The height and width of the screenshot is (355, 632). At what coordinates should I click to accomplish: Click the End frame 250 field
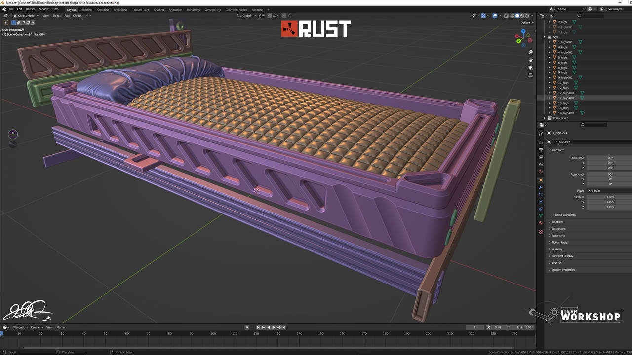[x=523, y=327]
